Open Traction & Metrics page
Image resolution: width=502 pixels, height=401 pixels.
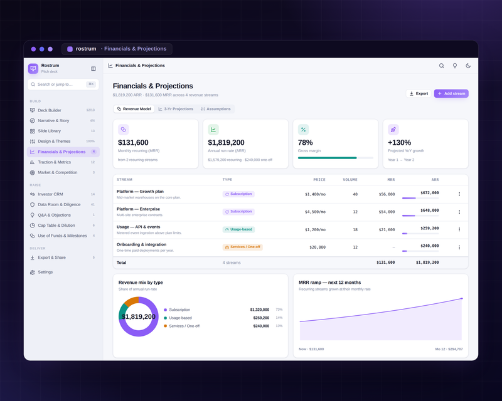click(63, 162)
